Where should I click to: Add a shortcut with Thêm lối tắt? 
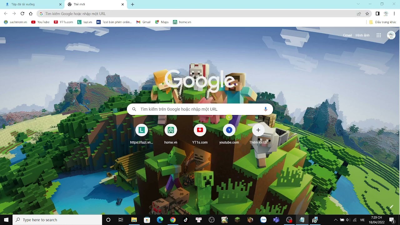[258, 134]
